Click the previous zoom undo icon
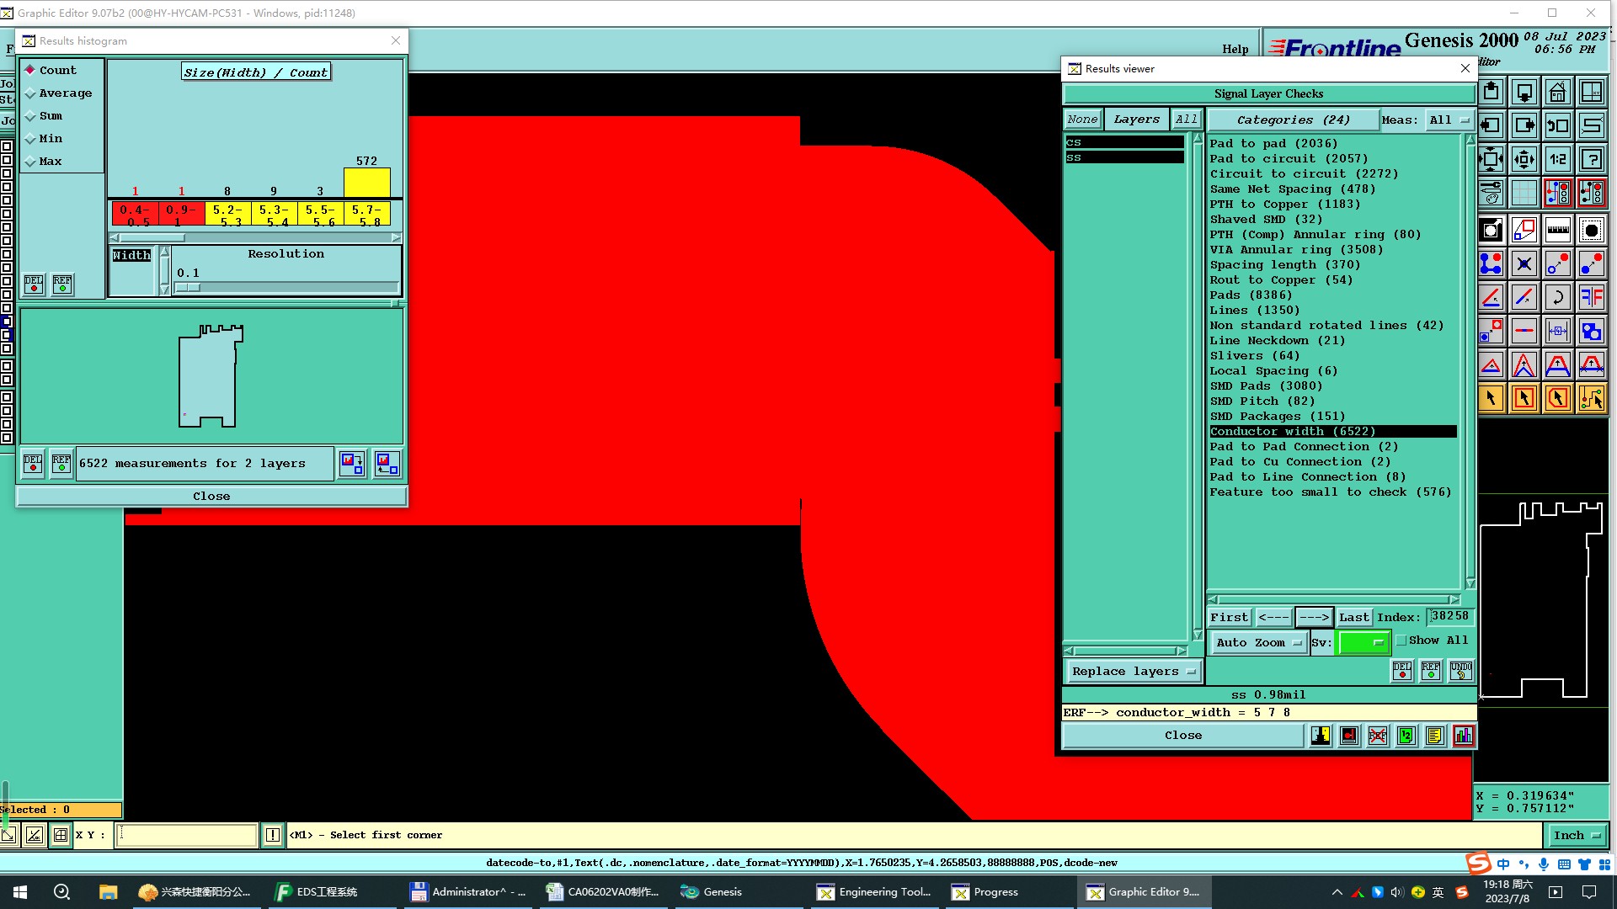Screen dimensions: 1617x909 point(1557,125)
